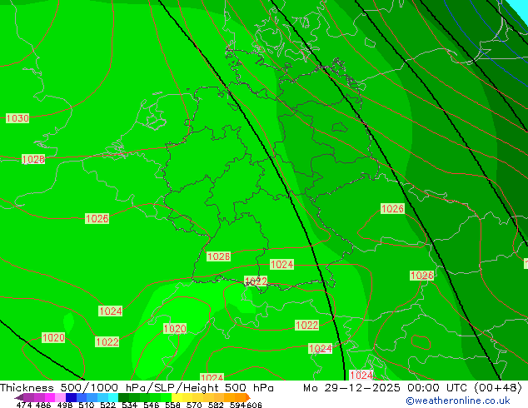528x408 pixels.
Task: Click the 606 legend value
Action: (254, 405)
